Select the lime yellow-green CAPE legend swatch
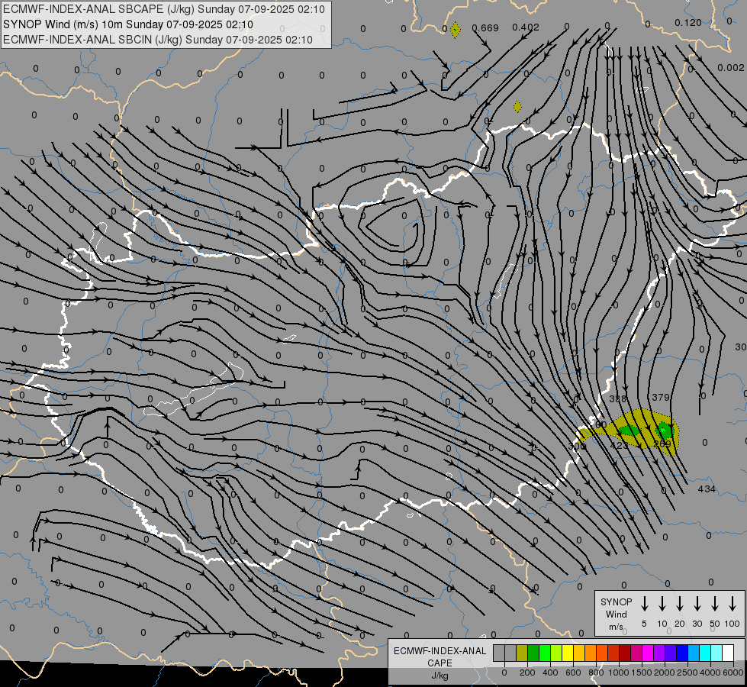Image resolution: width=747 pixels, height=687 pixels. [556, 653]
